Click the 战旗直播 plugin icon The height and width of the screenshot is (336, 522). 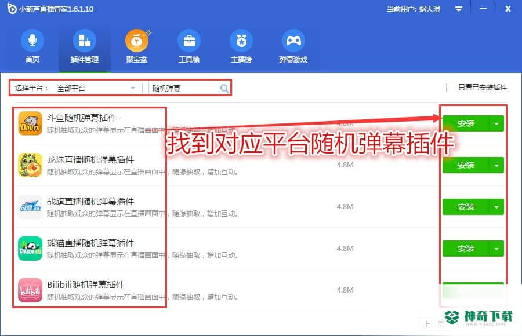pos(30,207)
